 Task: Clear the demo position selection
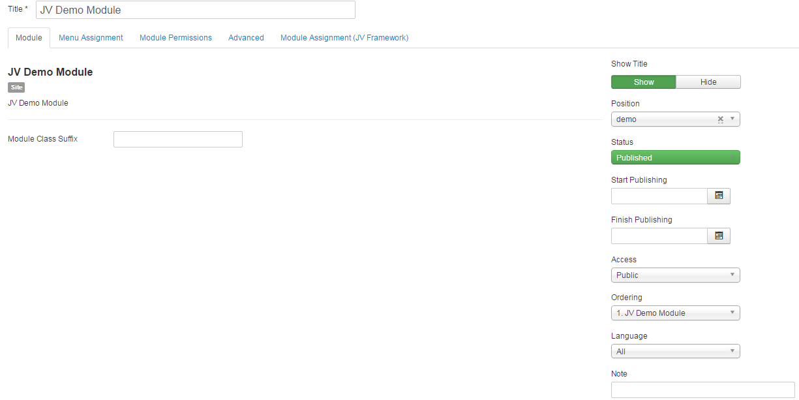(x=721, y=119)
